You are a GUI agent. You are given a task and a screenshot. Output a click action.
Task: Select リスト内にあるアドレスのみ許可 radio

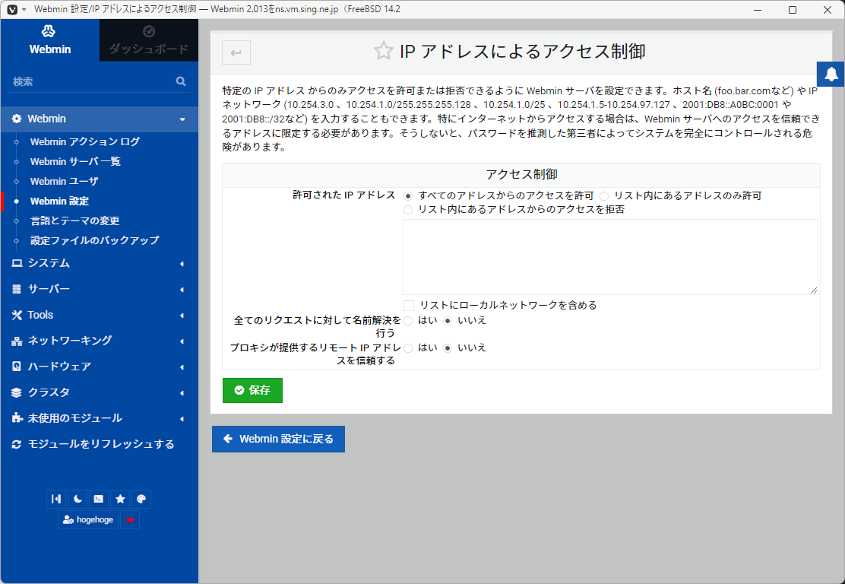pyautogui.click(x=604, y=196)
